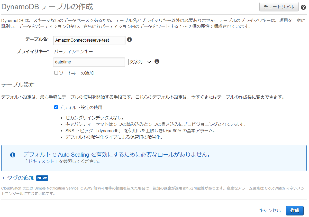Click the プライマリキー label
The height and width of the screenshot is (217, 309).
pos(33,51)
